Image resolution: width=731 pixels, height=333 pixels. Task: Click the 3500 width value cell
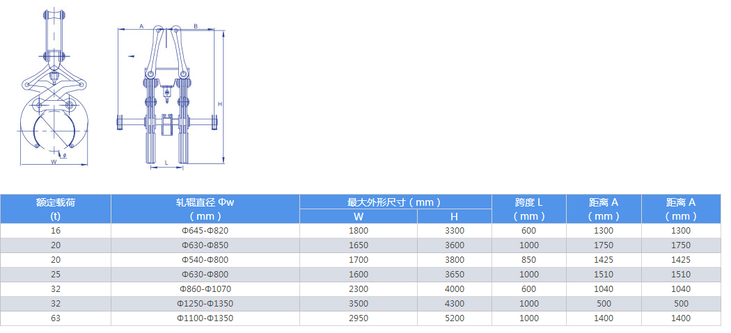(x=358, y=304)
